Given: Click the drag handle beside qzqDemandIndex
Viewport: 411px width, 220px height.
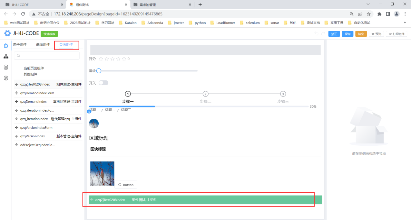Looking at the screenshot, I should coord(17,102).
